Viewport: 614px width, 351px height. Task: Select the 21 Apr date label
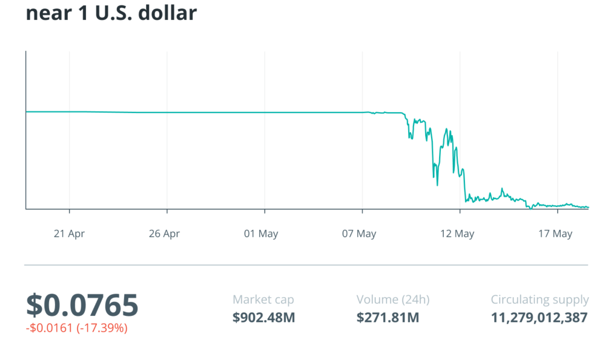69,234
